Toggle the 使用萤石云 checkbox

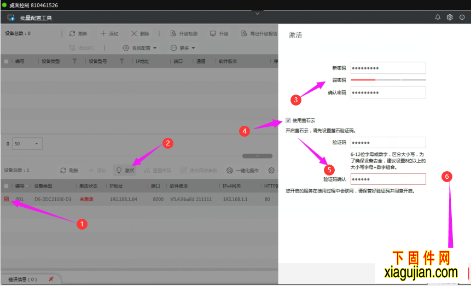coord(288,120)
